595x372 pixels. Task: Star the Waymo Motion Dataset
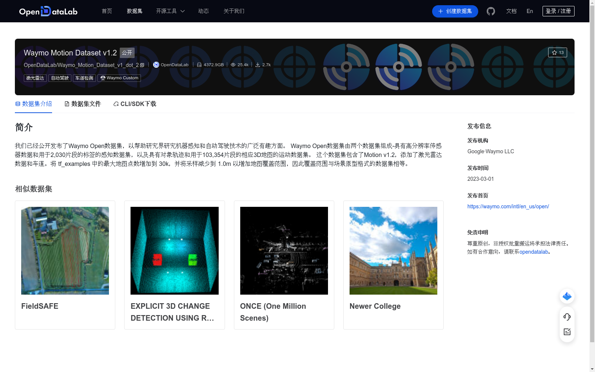pyautogui.click(x=557, y=52)
